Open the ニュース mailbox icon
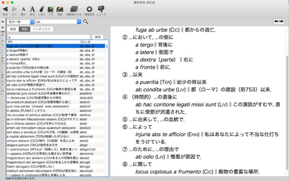 pyautogui.click(x=101, y=8)
